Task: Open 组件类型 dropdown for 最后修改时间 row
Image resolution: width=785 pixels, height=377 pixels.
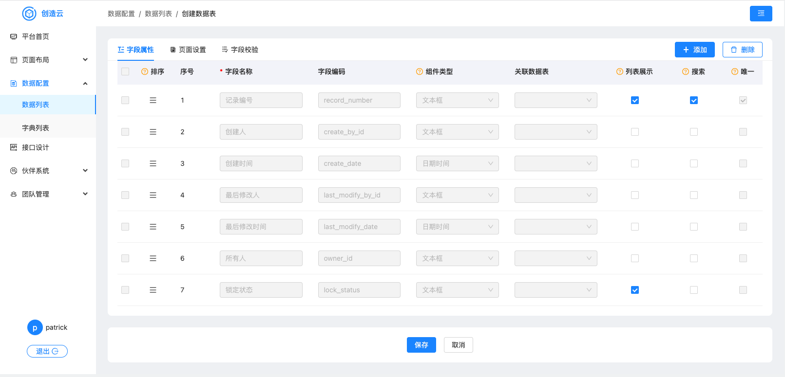Action: coord(458,227)
